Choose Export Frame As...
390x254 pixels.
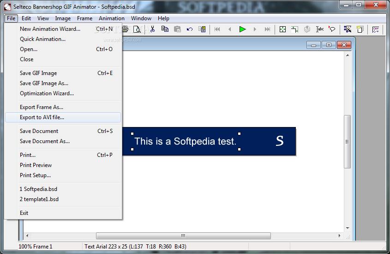[63, 107]
